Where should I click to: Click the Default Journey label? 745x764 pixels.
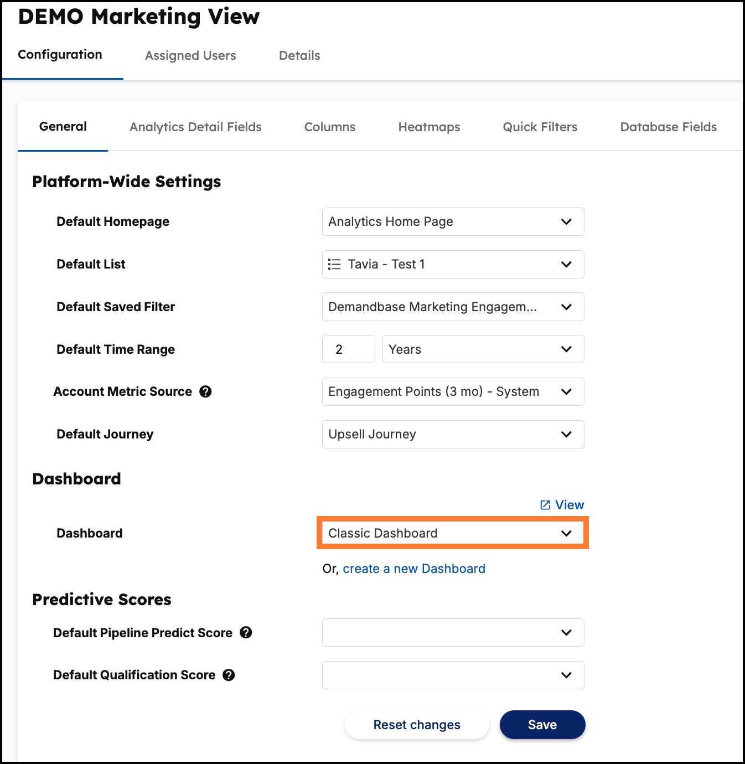click(105, 434)
